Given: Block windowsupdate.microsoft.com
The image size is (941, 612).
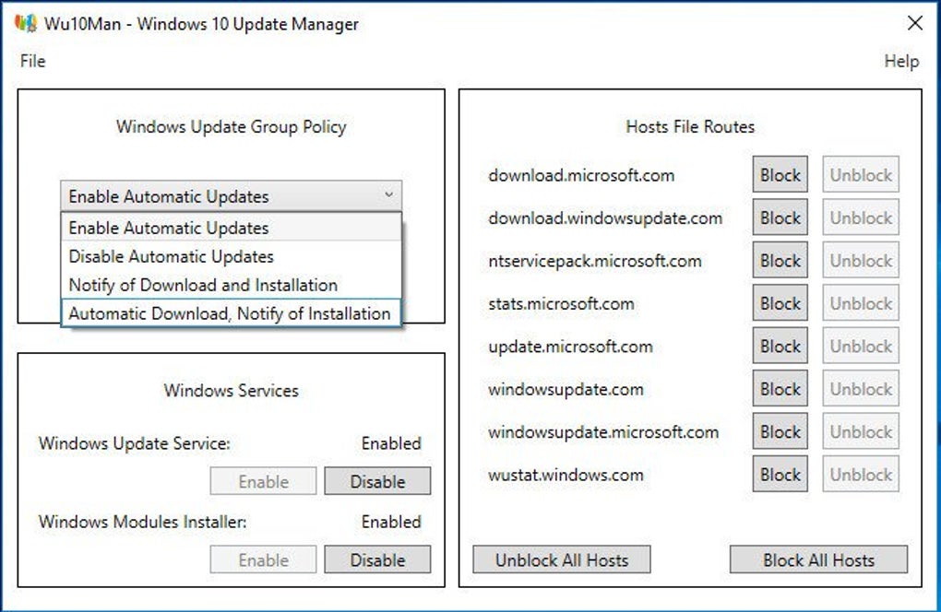Looking at the screenshot, I should (780, 431).
